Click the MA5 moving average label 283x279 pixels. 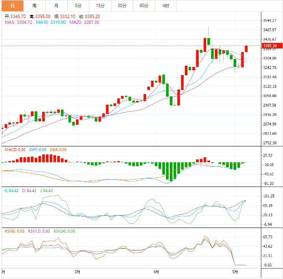click(18, 22)
